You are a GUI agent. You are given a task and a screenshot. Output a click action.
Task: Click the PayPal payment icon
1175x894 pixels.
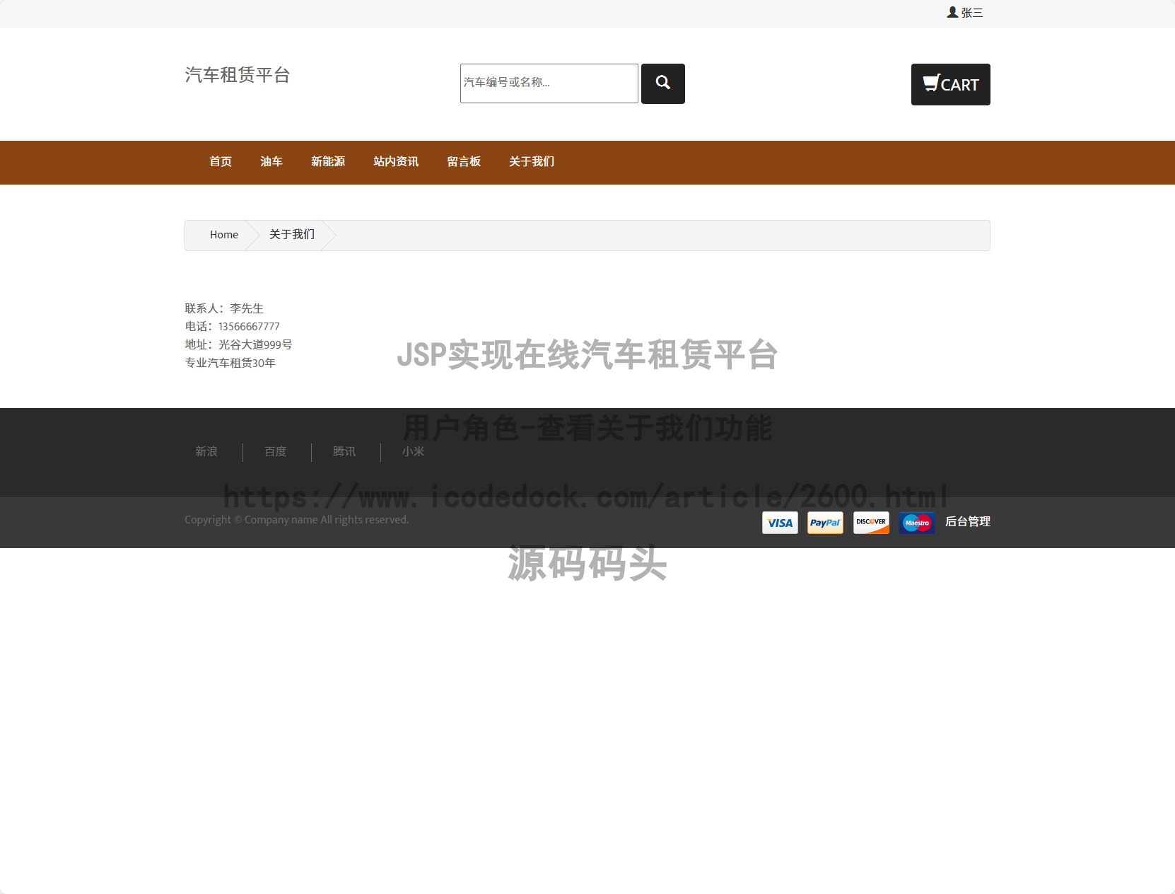[x=825, y=523]
